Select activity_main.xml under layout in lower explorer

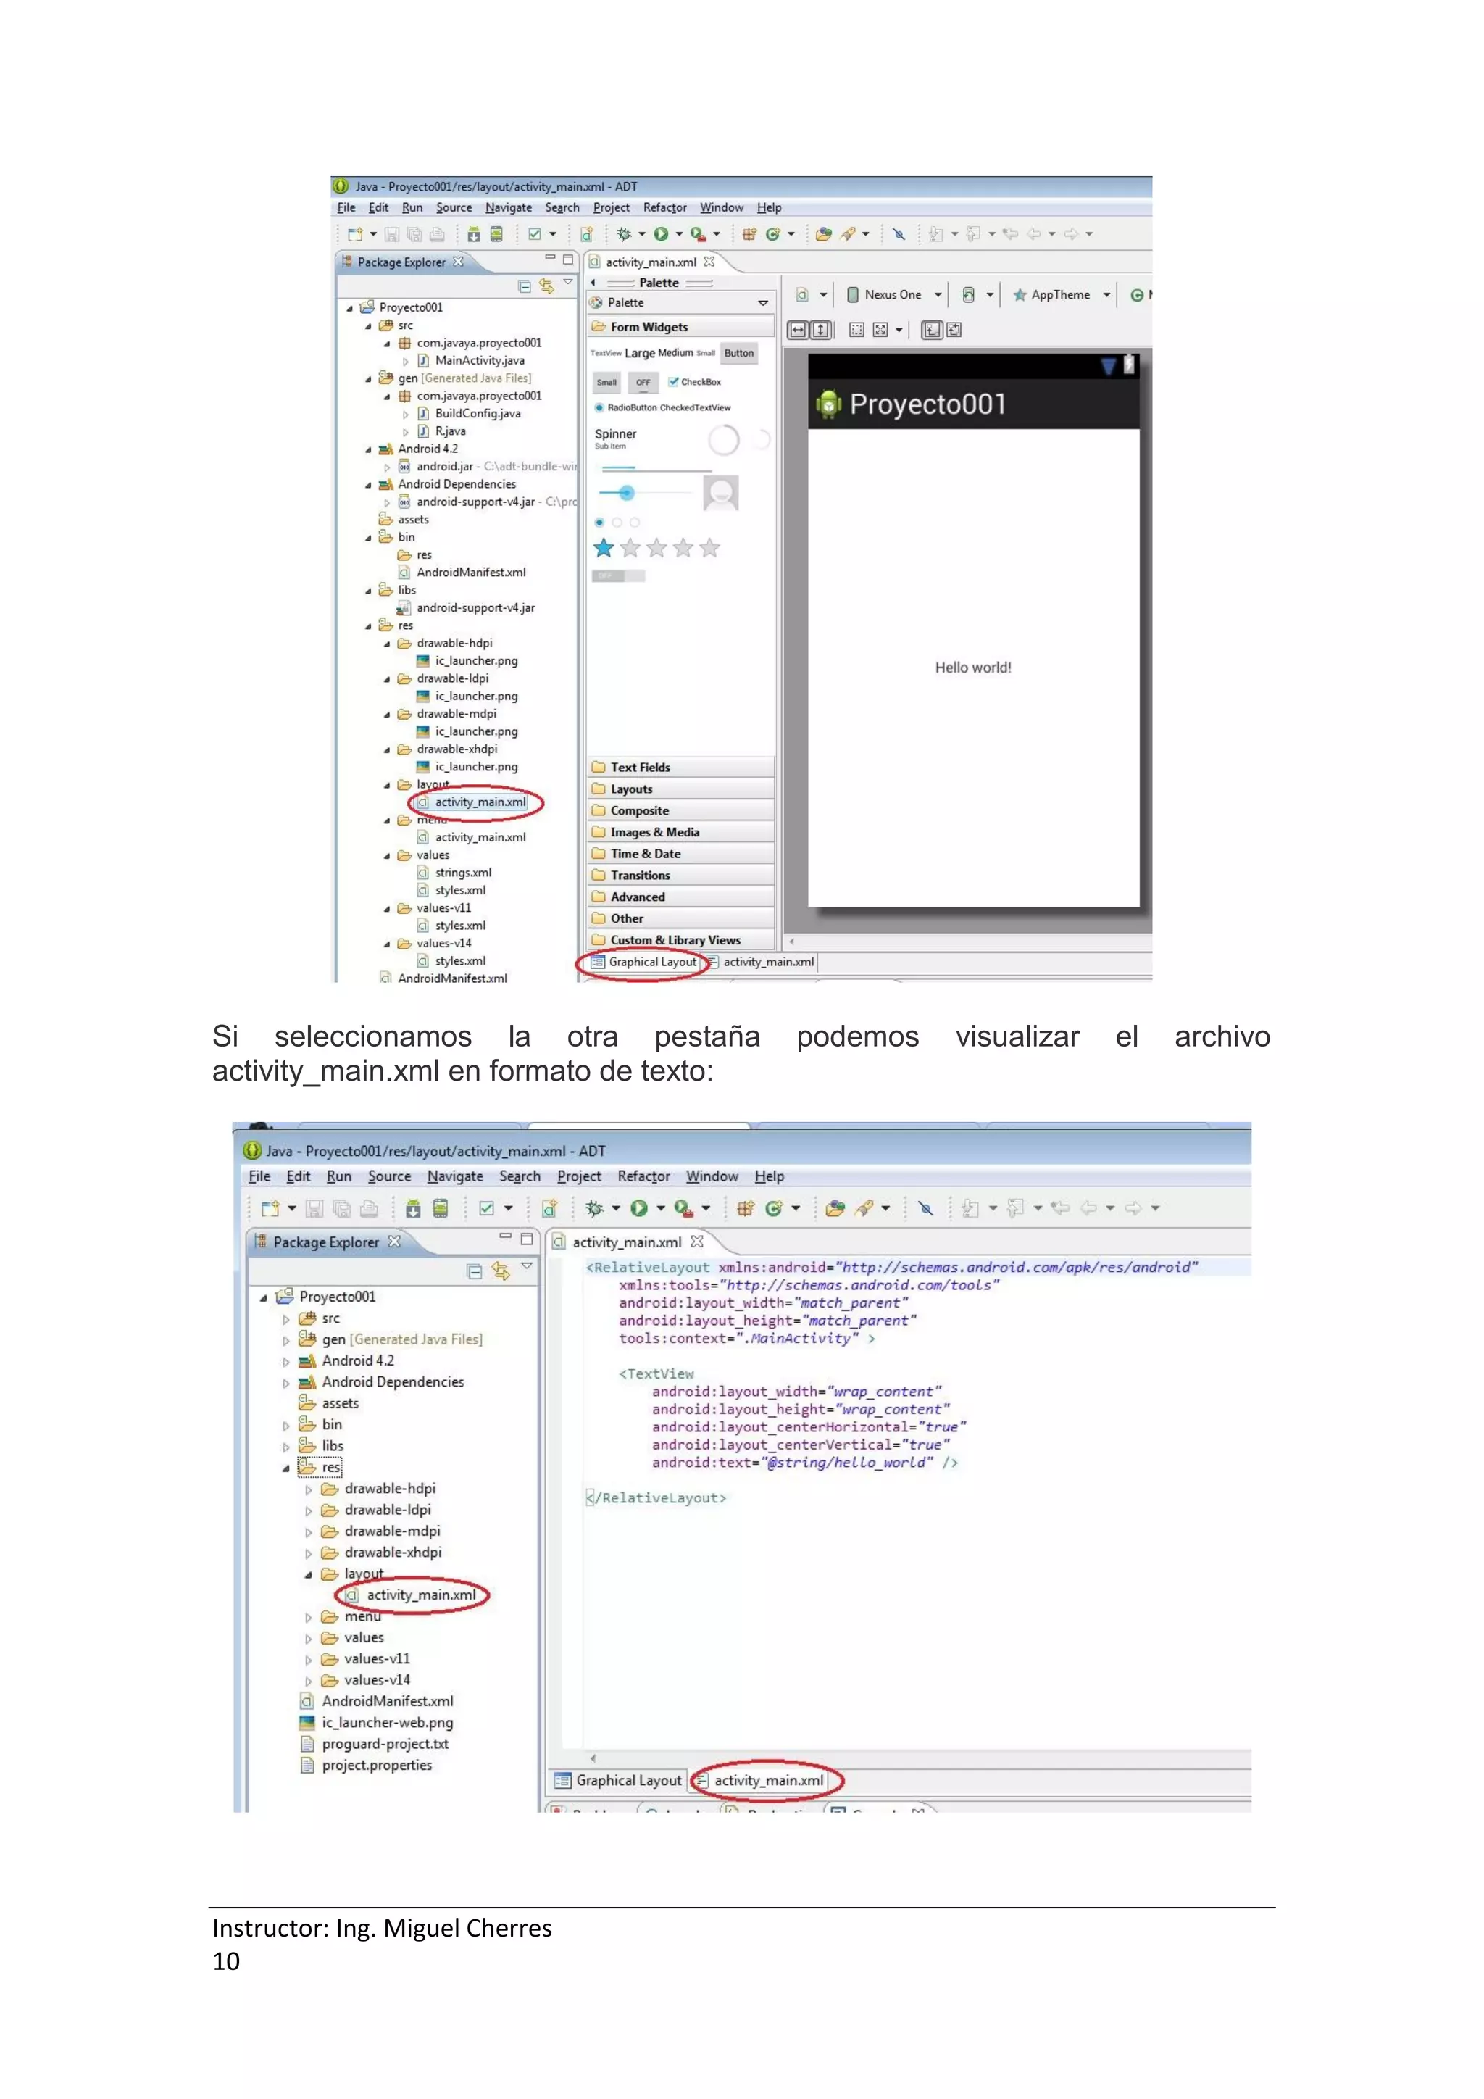coord(420,1596)
